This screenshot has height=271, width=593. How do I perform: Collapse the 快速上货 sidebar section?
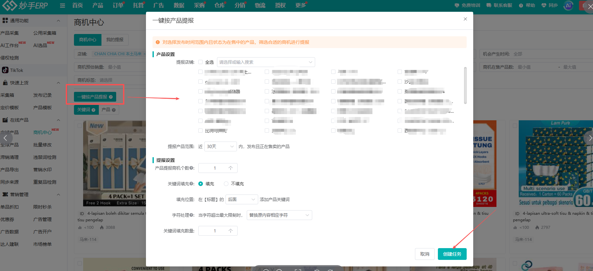point(58,83)
